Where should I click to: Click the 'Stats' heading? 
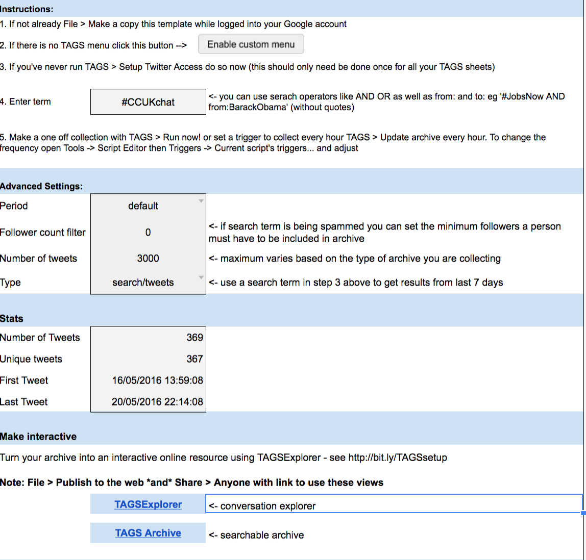click(12, 318)
